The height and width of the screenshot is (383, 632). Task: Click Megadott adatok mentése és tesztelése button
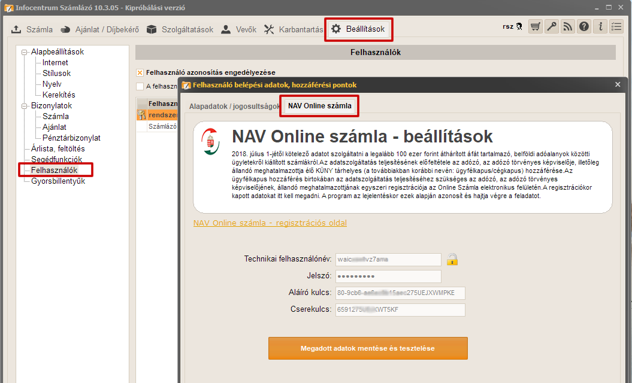click(368, 348)
